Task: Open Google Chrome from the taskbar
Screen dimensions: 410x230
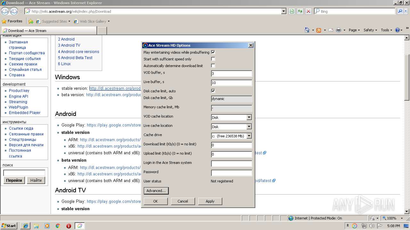Action: (x=58, y=226)
